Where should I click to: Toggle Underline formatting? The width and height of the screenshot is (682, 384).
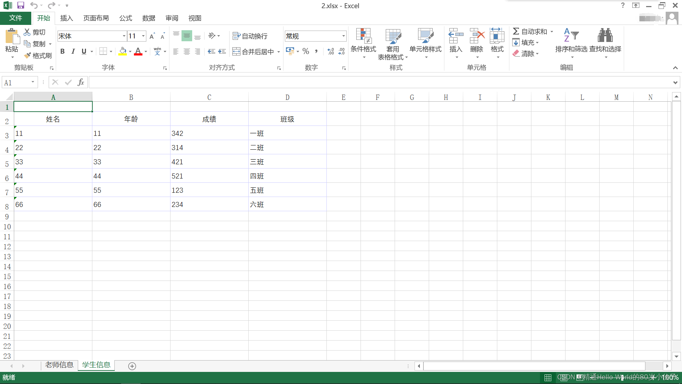click(x=84, y=51)
